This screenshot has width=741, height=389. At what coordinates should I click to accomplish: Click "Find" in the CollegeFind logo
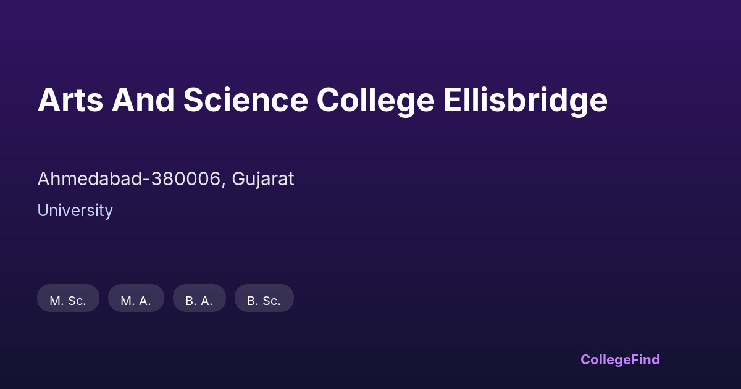point(644,359)
